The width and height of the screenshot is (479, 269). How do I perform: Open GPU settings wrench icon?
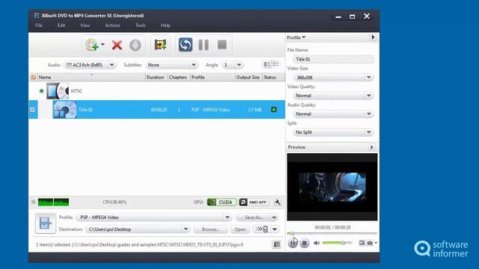(x=278, y=202)
